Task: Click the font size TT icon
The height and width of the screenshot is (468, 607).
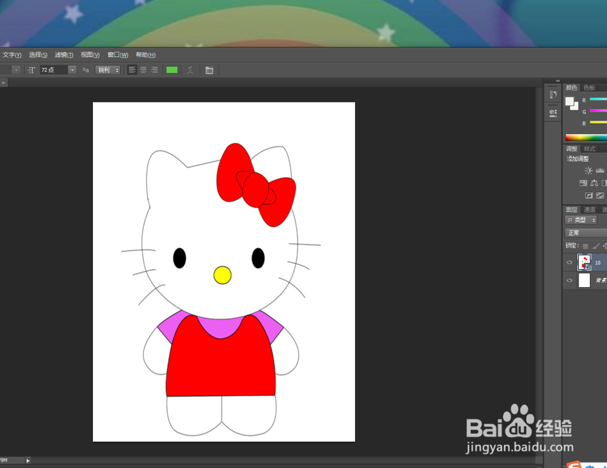Action: (32, 70)
